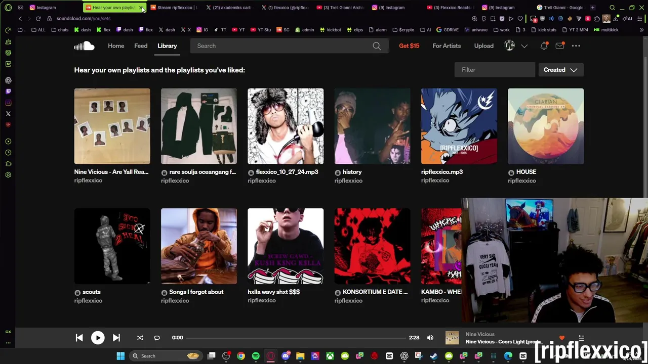Go to the Feed tab
648x364 pixels.
[x=141, y=46]
